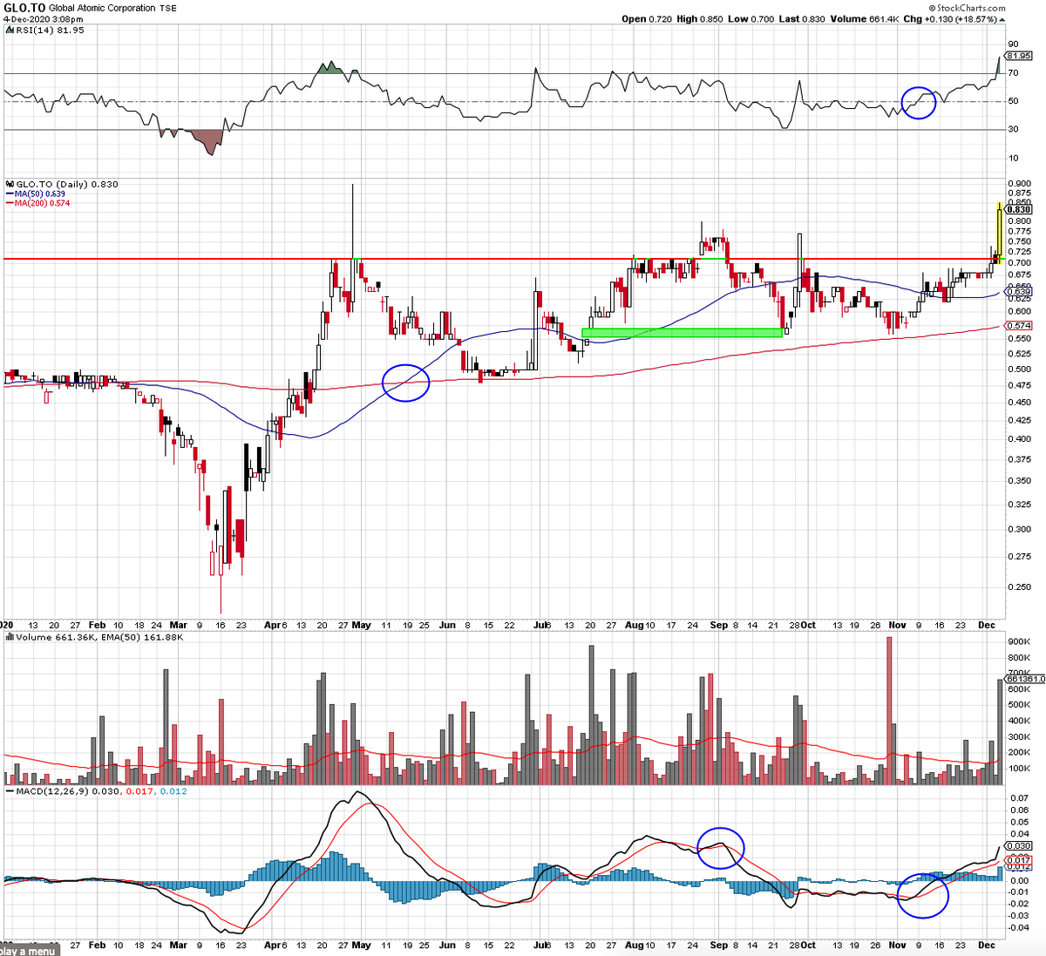This screenshot has width=1046, height=956.
Task: Click the Dec label on price time axis
Action: (x=987, y=625)
